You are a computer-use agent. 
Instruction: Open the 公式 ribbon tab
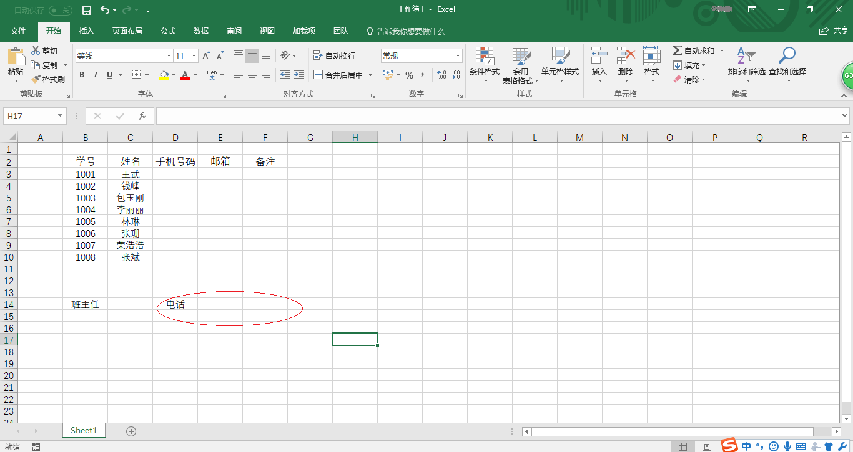[167, 30]
